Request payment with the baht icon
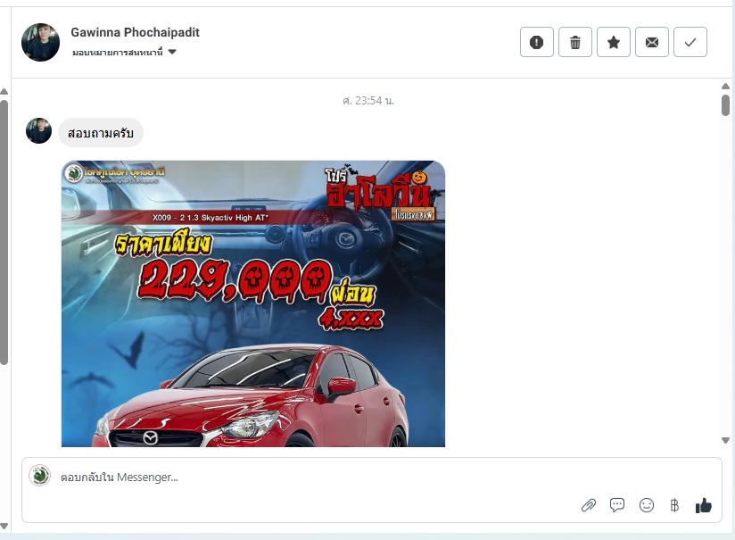The image size is (735, 540). tap(674, 505)
